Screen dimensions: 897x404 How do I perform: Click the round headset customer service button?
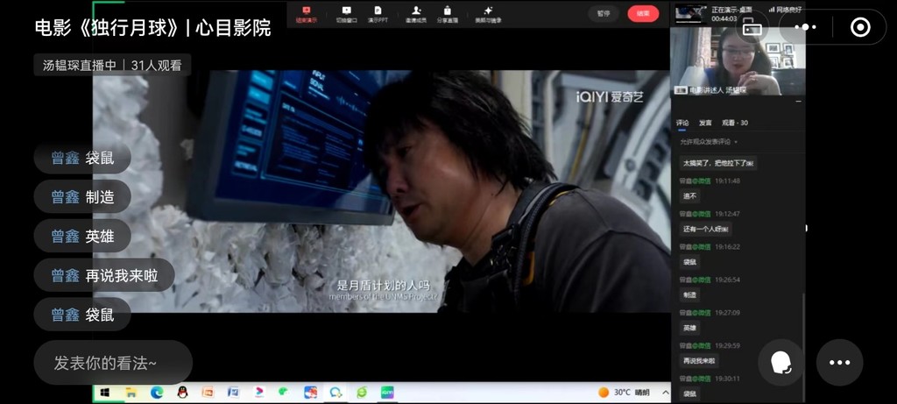click(780, 362)
